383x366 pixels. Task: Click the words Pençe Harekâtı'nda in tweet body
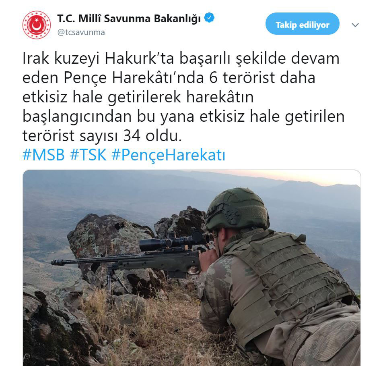tap(134, 78)
